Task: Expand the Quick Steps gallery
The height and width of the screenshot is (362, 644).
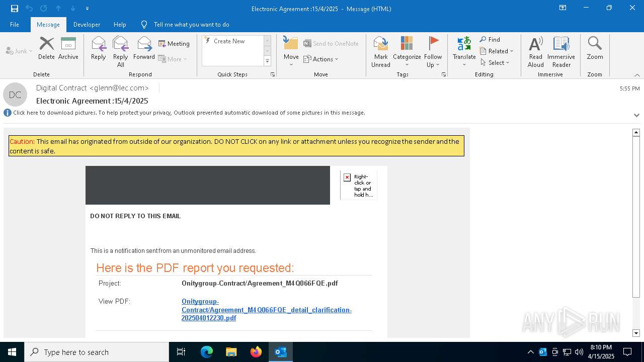Action: click(267, 61)
